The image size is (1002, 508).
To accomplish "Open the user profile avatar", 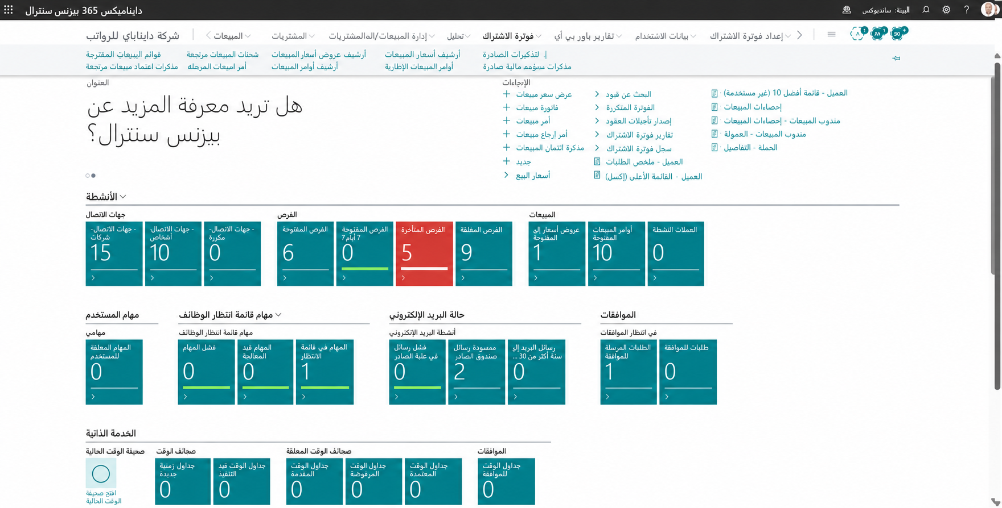I will tap(988, 10).
